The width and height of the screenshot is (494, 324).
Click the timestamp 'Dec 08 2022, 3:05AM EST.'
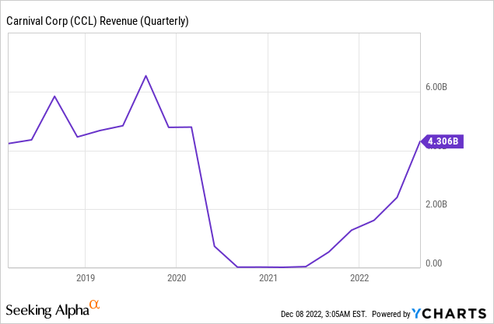coord(324,314)
